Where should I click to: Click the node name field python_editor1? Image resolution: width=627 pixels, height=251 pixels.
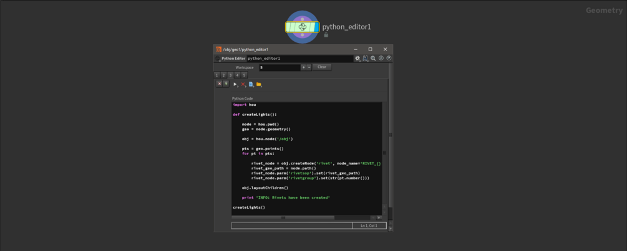[x=299, y=59]
